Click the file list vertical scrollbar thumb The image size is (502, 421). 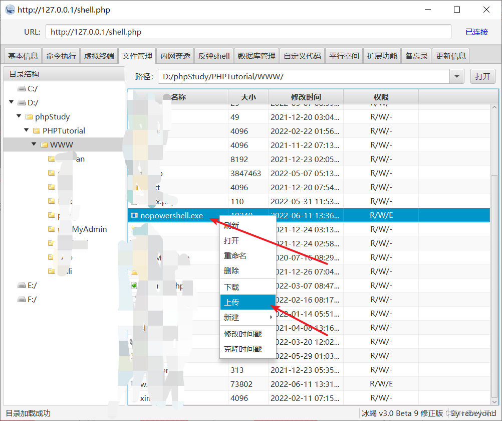494,287
